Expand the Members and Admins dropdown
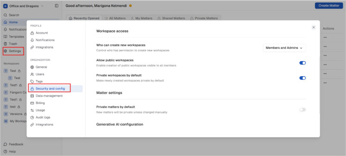 coord(284,48)
